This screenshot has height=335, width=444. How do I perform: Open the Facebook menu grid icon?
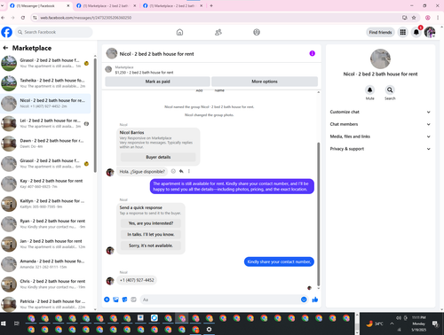[x=403, y=32]
